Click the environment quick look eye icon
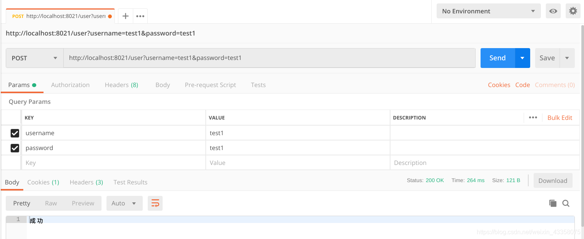The image size is (584, 239). pyautogui.click(x=553, y=11)
